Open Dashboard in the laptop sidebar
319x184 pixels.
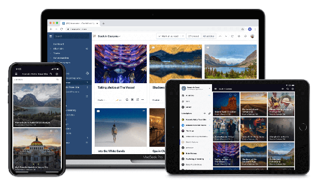click(x=58, y=44)
